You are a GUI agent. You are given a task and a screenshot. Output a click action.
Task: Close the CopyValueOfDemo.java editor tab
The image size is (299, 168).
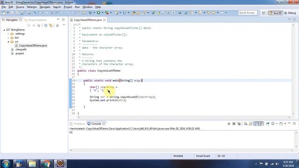pyautogui.click(x=104, y=20)
